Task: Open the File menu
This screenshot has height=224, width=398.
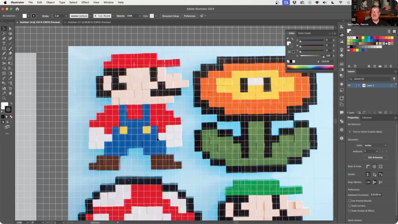Action: 30,2
